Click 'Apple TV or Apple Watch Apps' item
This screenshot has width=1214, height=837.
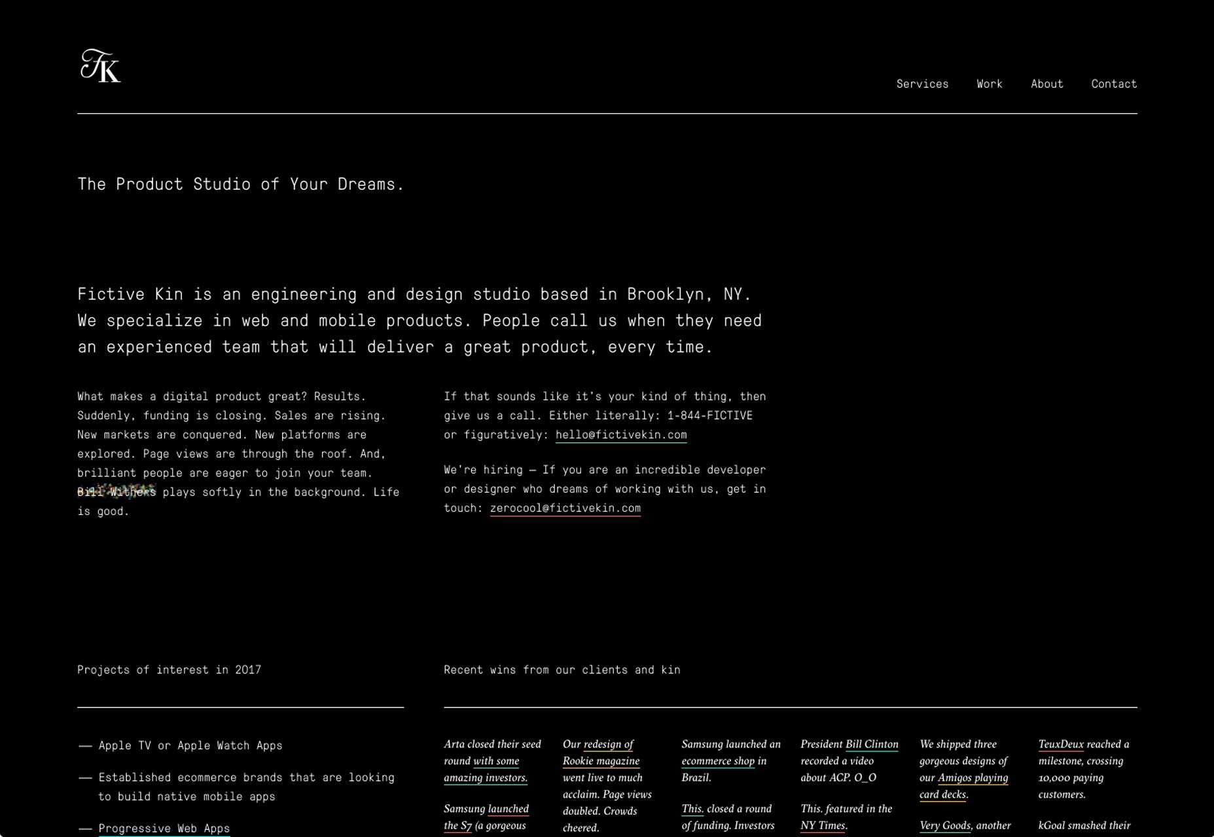pyautogui.click(x=190, y=745)
